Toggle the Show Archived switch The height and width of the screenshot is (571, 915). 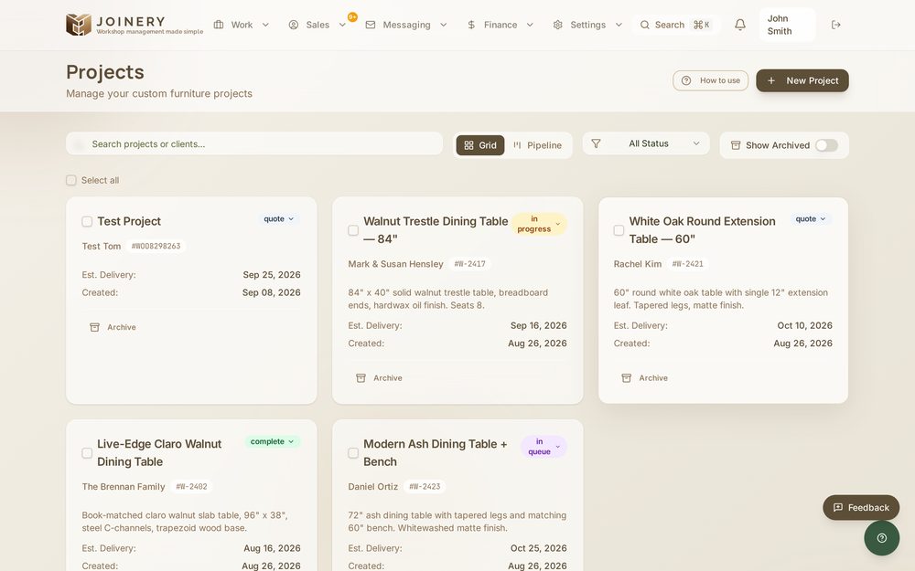point(826,145)
